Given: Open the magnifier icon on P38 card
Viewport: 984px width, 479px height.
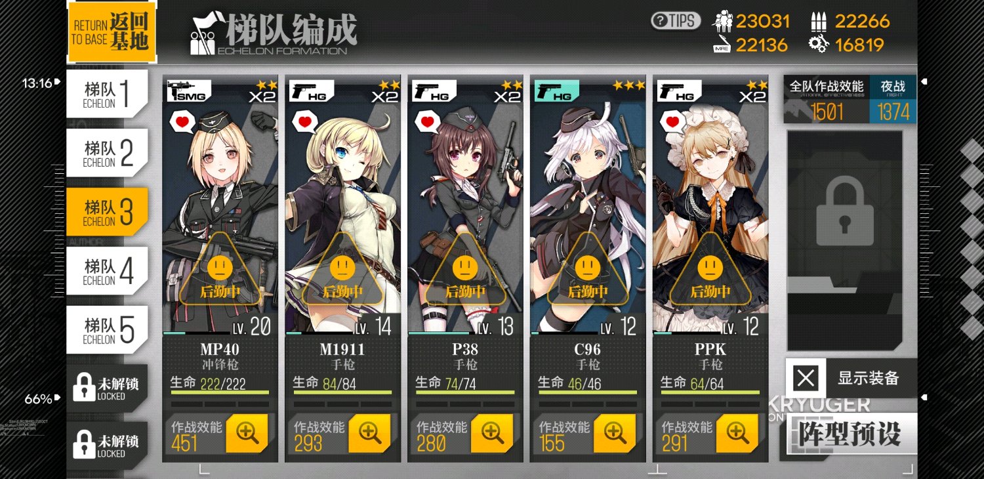Looking at the screenshot, I should click(x=492, y=433).
